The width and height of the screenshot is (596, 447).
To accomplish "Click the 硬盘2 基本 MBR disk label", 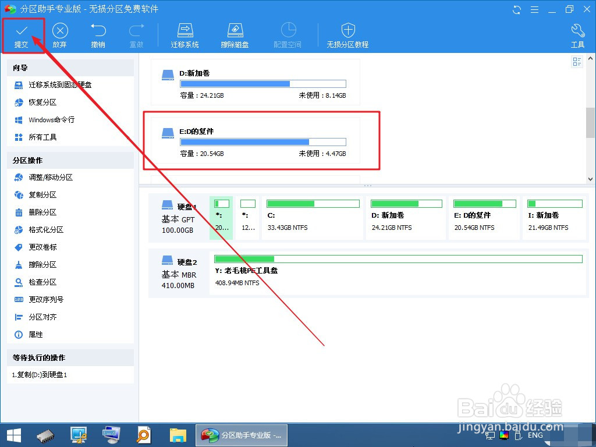I will [179, 274].
